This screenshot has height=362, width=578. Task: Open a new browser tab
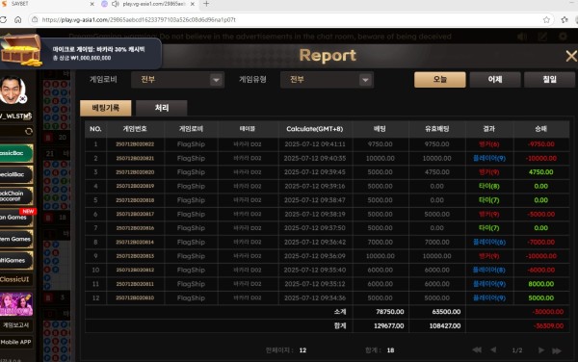(206, 4)
